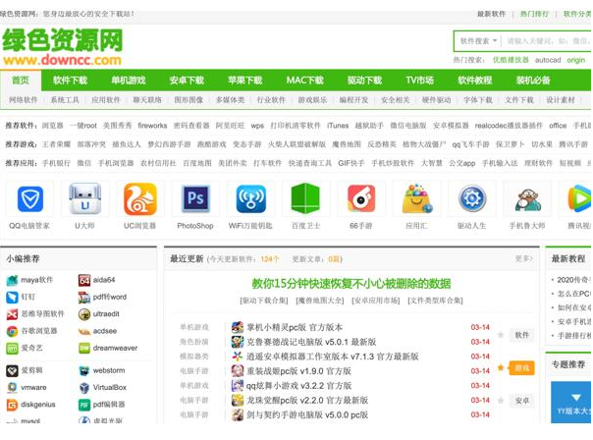Open 克鲁赛德战记电脑版 v5.0.1 entry
Screen dimensions: 593x440
(311, 342)
